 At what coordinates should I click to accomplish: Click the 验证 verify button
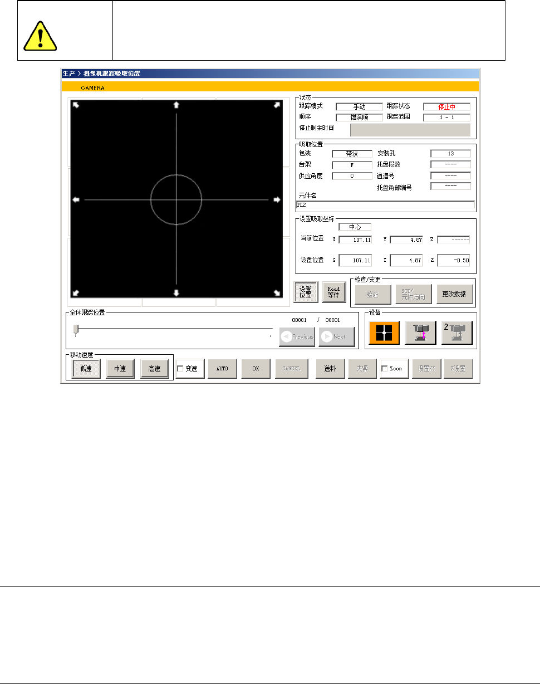tap(372, 294)
